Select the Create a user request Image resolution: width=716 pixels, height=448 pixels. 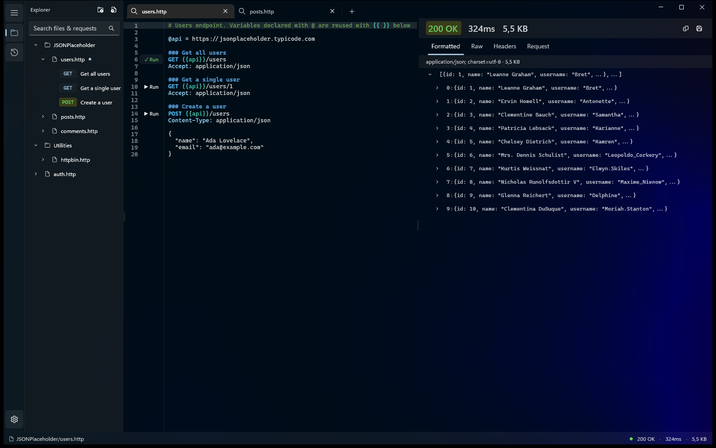click(96, 103)
